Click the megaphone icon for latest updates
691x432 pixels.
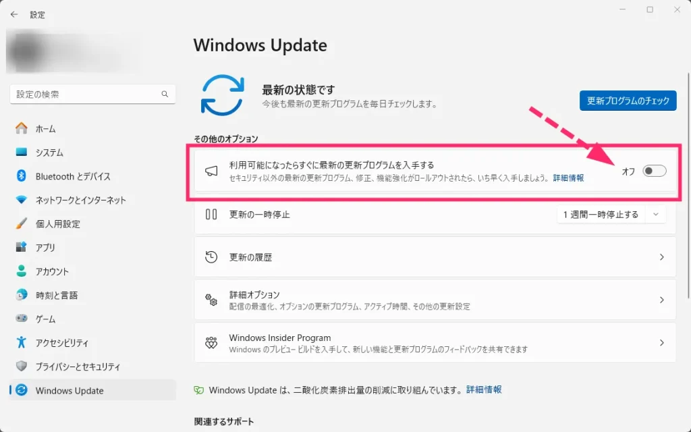pos(211,171)
